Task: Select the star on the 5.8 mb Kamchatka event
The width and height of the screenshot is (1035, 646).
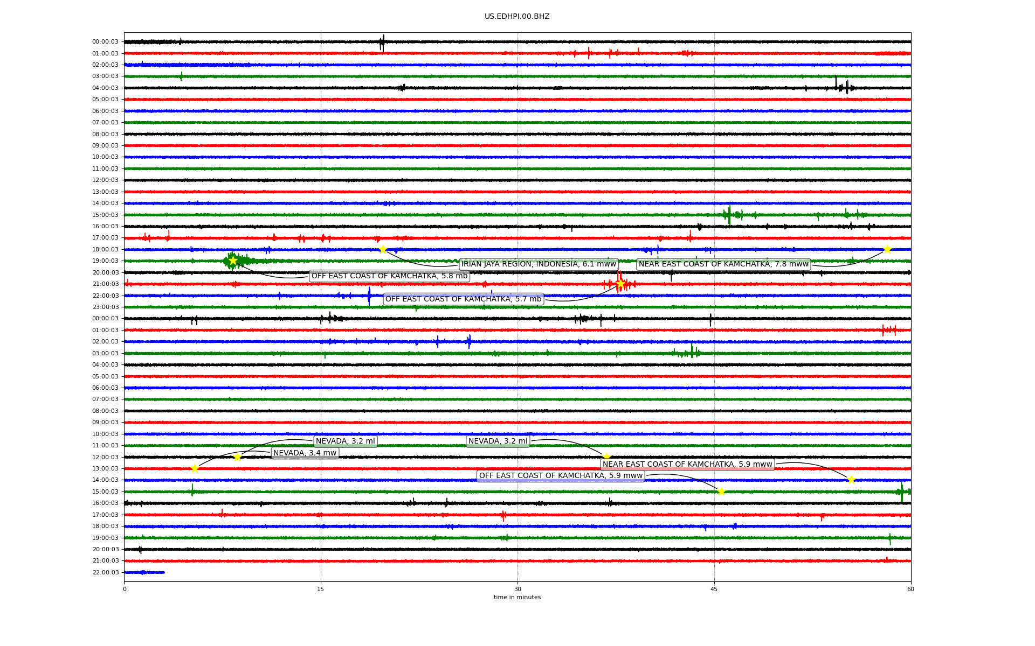Action: (x=233, y=261)
